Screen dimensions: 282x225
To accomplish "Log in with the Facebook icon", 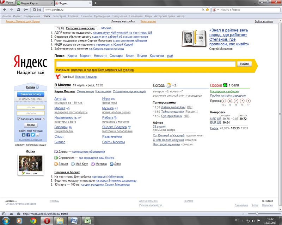I will (28, 135).
